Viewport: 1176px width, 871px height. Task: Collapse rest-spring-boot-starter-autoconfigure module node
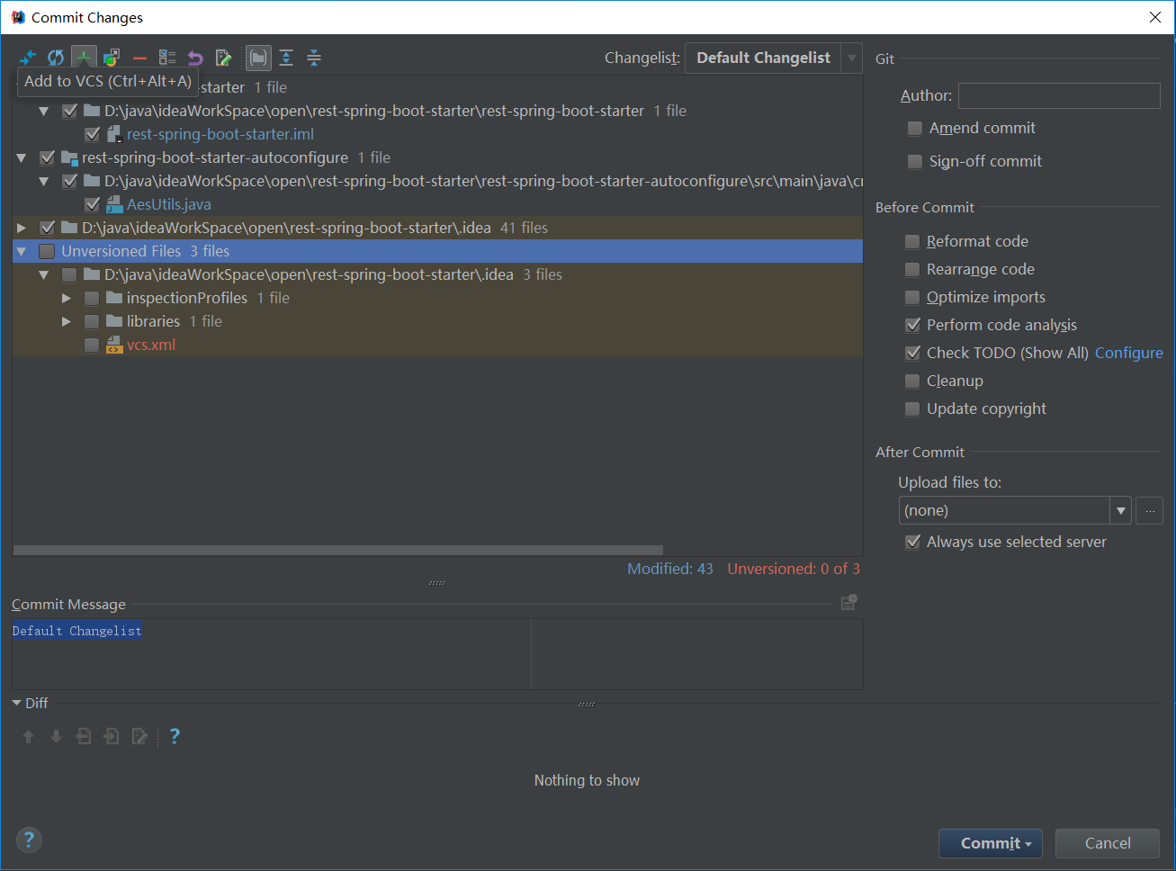pyautogui.click(x=22, y=157)
